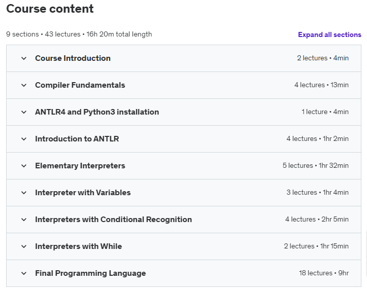The image size is (367, 289).
Task: Expand the Interpreter with Variables chevron
Action: (24, 193)
